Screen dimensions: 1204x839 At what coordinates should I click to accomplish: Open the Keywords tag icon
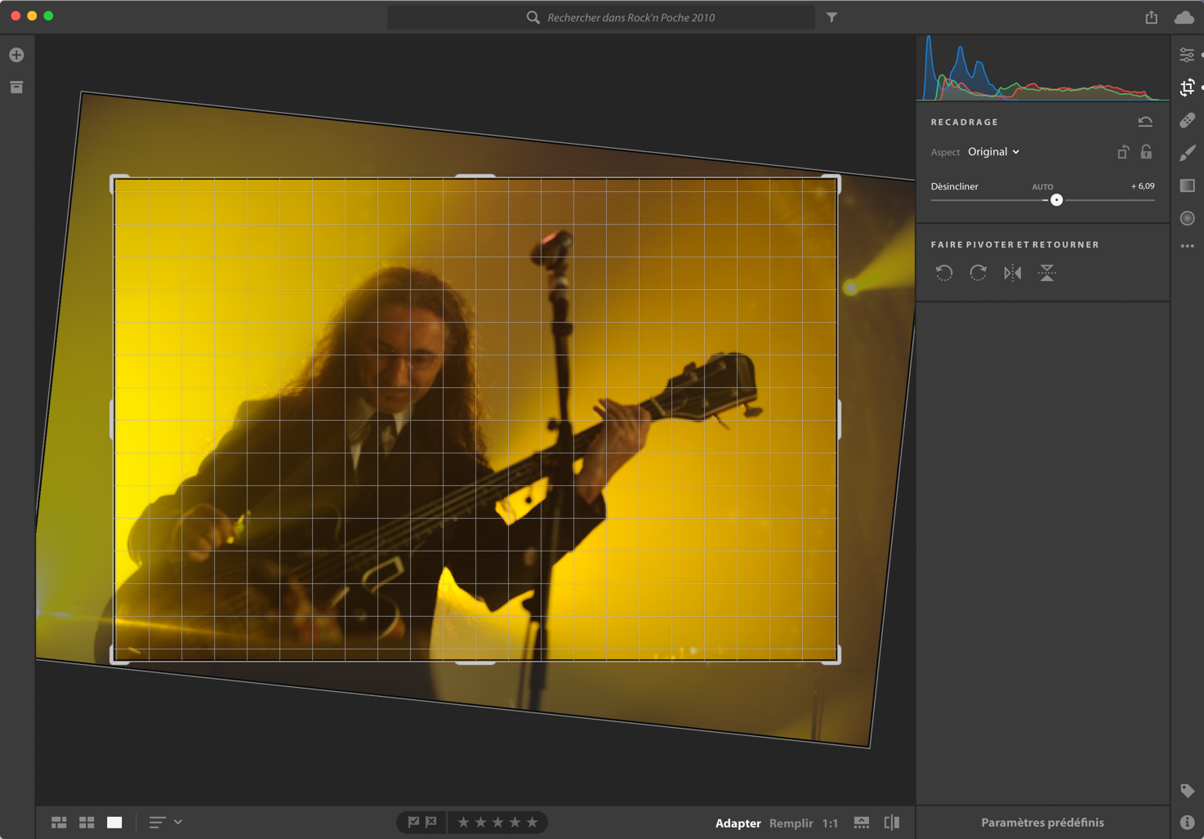(x=1187, y=790)
